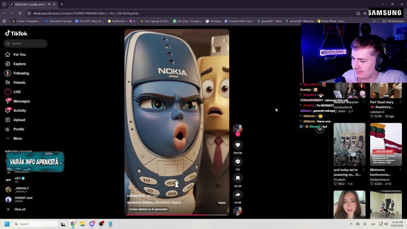Open the tab search dropdown in Chrome
The width and height of the screenshot is (407, 229).
pos(4,4)
